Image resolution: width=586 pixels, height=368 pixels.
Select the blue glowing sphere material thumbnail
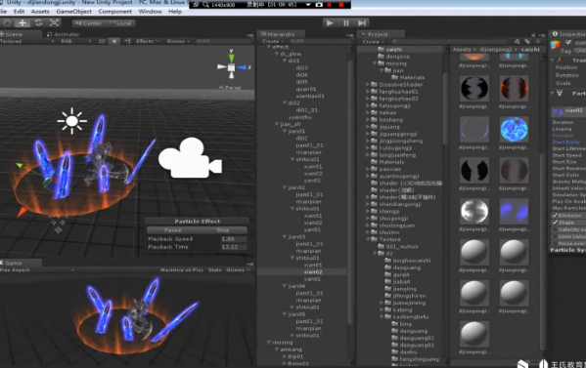[x=514, y=130]
